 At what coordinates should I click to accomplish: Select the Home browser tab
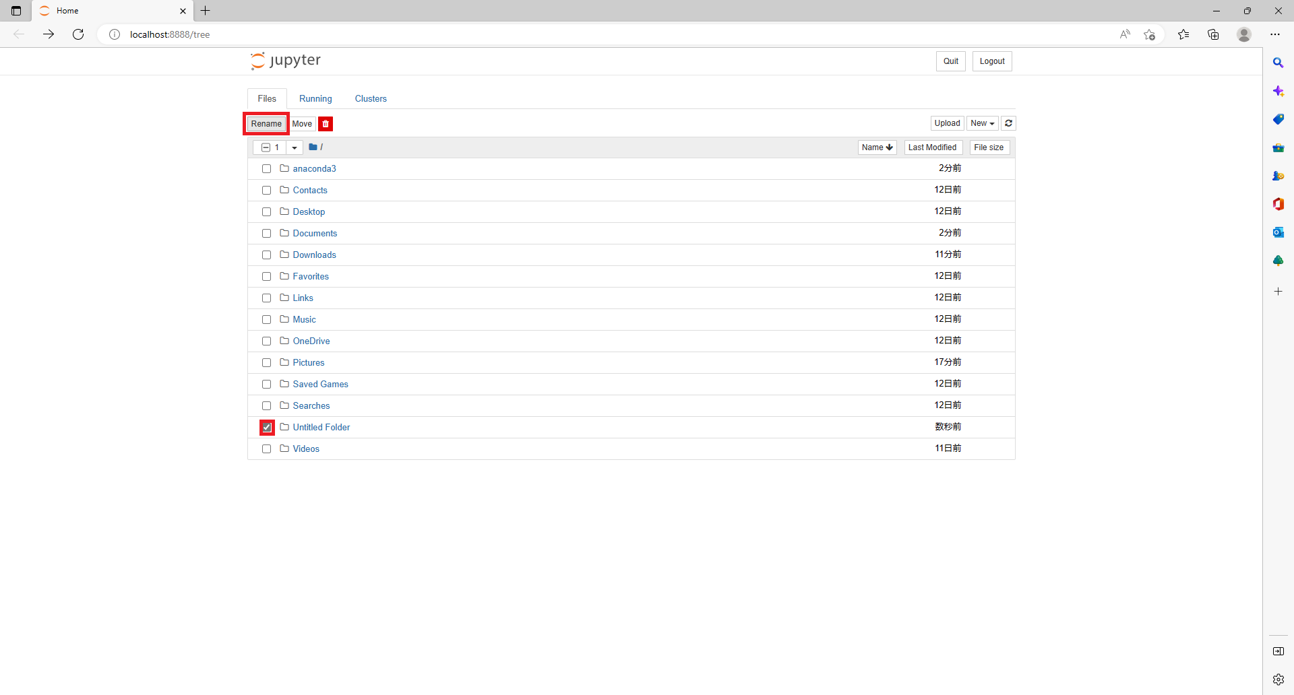(x=111, y=11)
